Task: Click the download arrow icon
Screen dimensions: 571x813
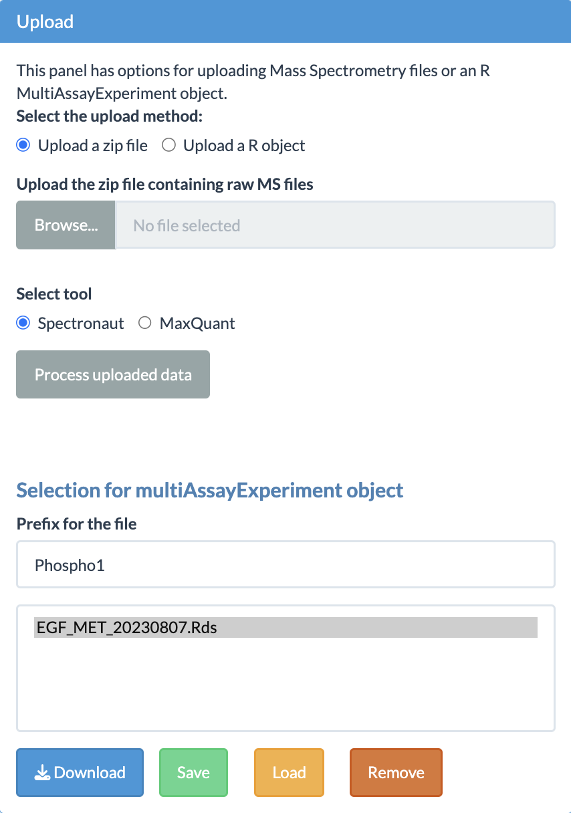Action: (43, 773)
